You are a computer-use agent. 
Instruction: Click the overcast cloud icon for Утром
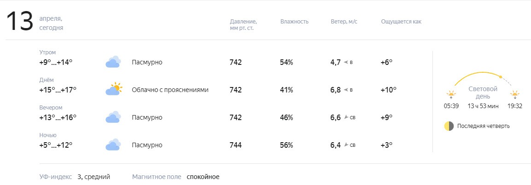113,62
